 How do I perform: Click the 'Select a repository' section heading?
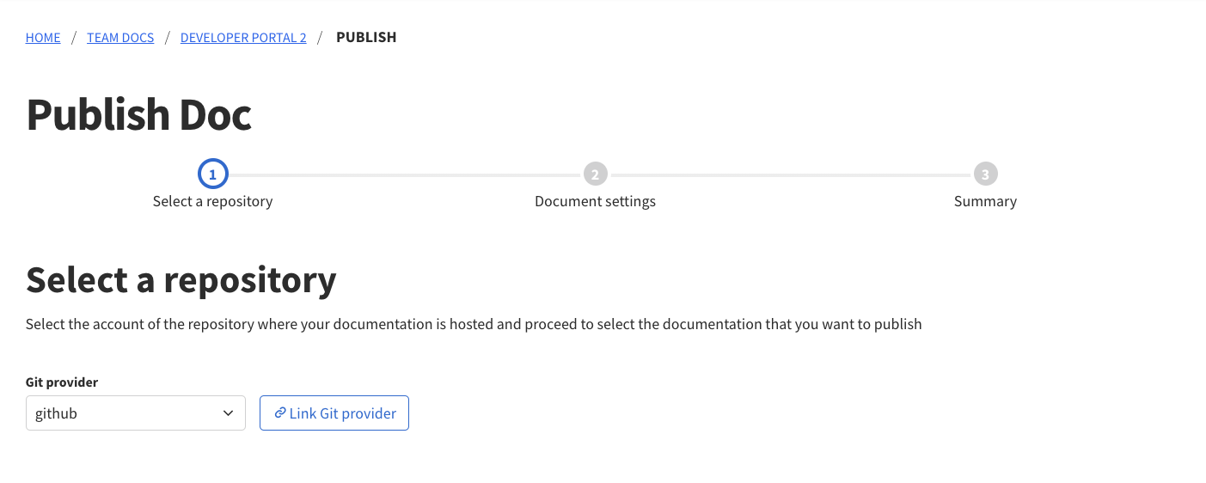point(181,279)
